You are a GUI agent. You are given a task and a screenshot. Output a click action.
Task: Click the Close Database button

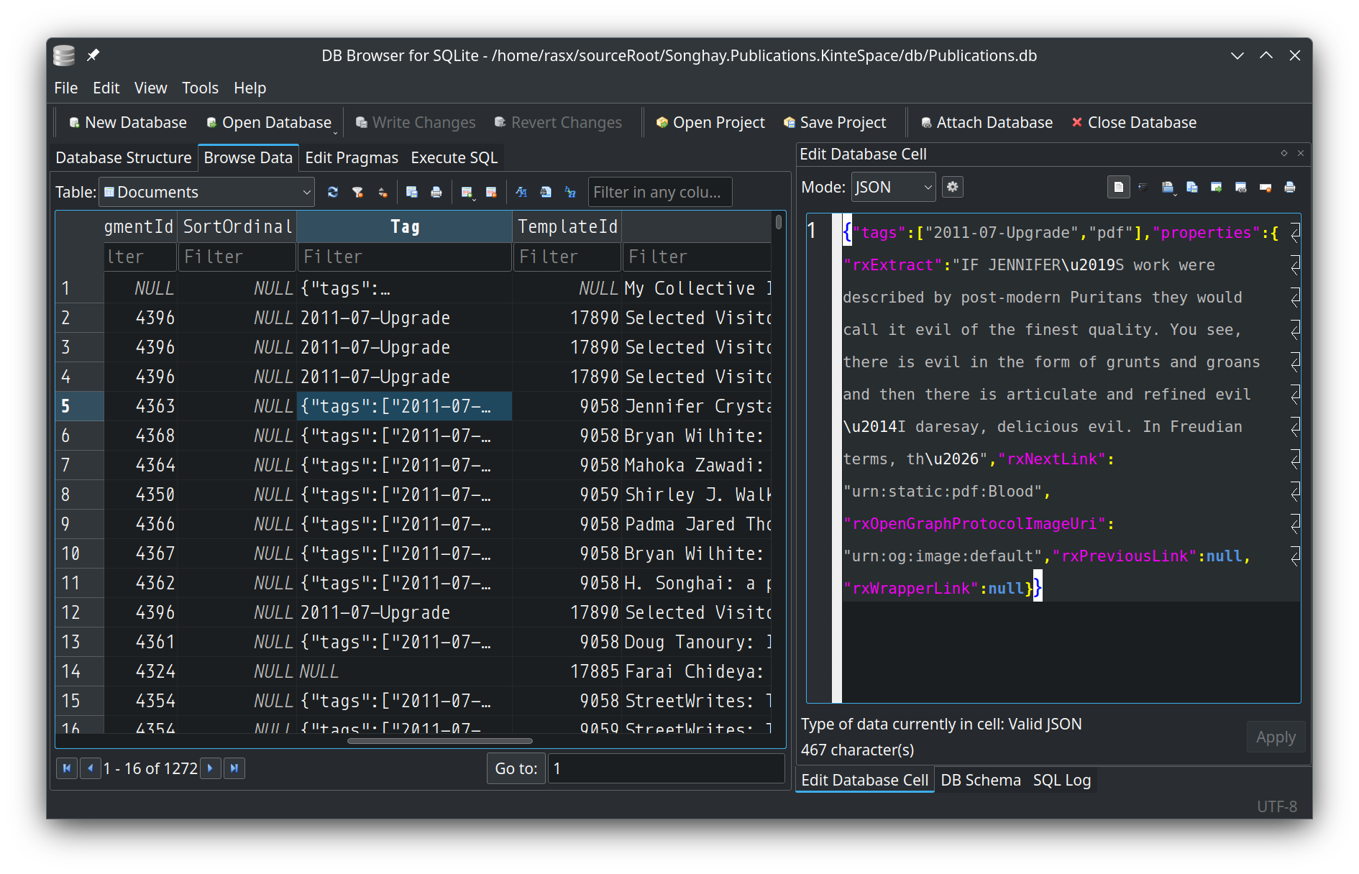click(1134, 122)
